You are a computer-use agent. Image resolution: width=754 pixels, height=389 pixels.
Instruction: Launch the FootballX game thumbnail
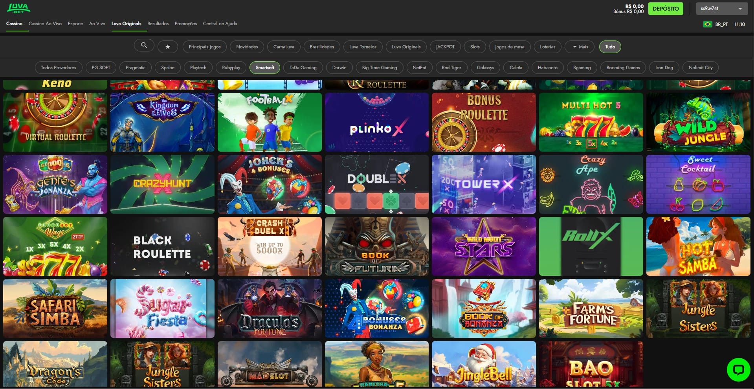click(270, 122)
